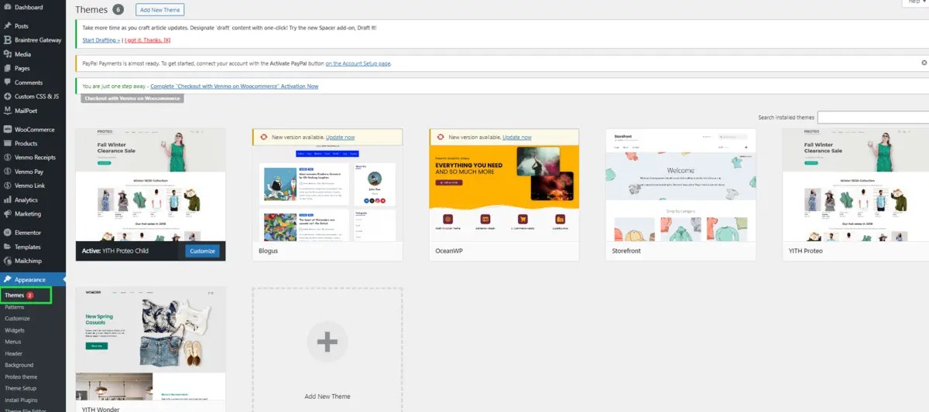Click the Braintree Gateway sidebar icon

tap(7, 40)
